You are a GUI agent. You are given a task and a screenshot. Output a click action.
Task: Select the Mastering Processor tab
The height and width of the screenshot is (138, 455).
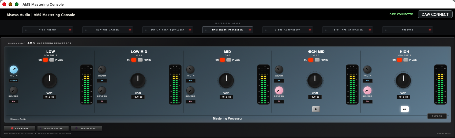click(228, 30)
